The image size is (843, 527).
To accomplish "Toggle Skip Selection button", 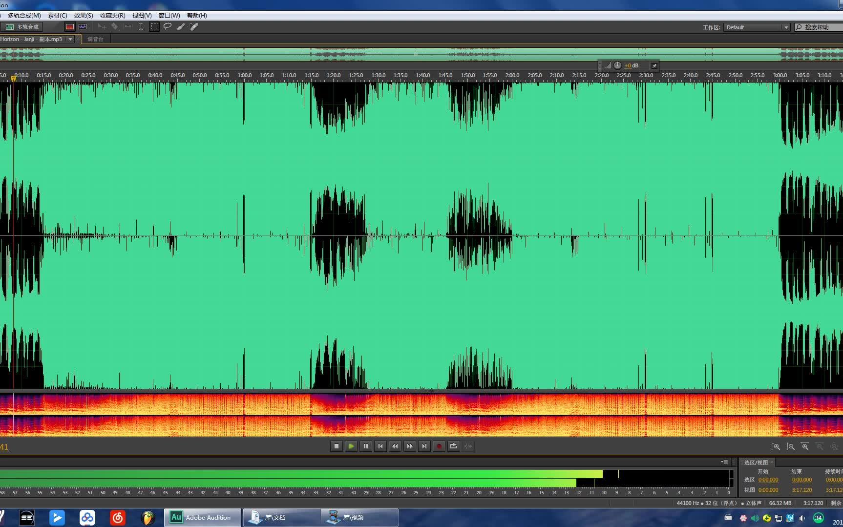I will (468, 446).
